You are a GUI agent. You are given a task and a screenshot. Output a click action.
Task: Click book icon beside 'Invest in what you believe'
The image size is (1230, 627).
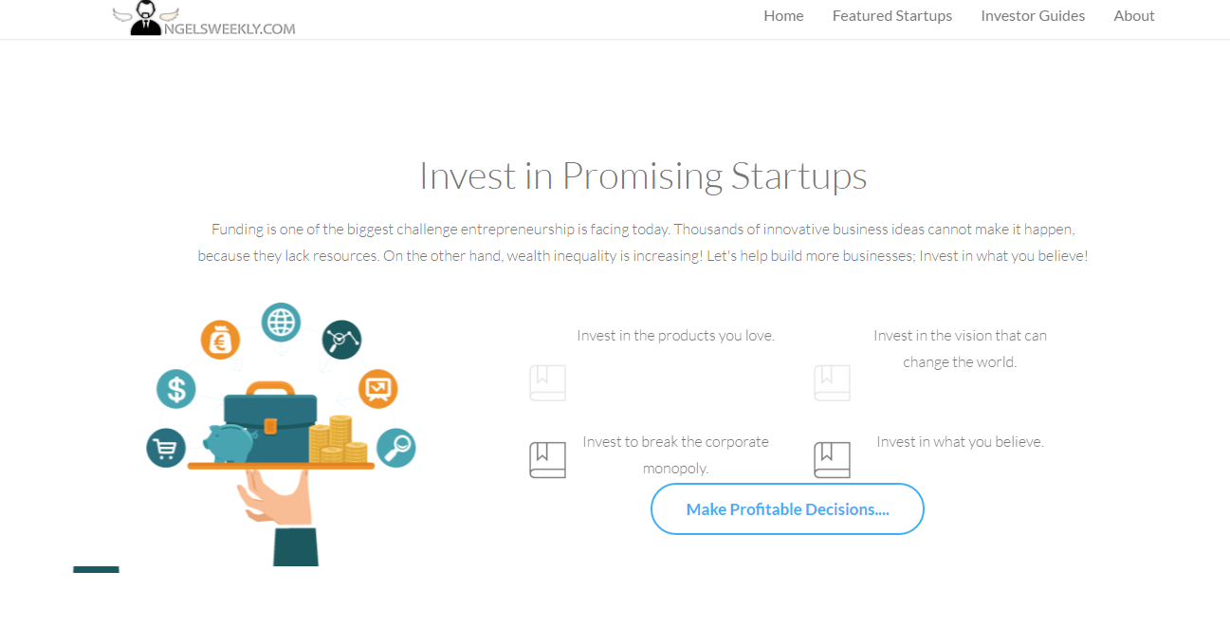tap(832, 460)
